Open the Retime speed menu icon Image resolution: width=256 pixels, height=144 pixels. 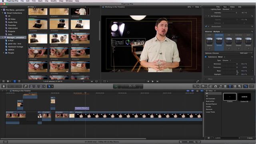click(x=203, y=86)
